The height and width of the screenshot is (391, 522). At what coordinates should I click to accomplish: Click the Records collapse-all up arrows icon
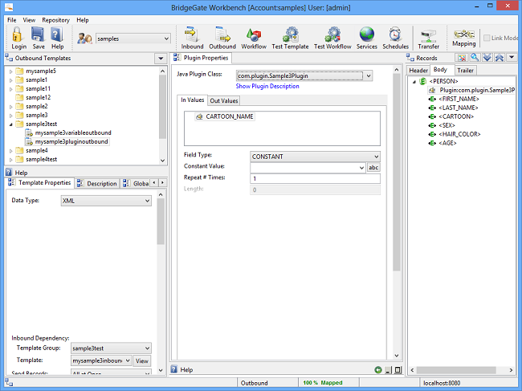click(499, 58)
